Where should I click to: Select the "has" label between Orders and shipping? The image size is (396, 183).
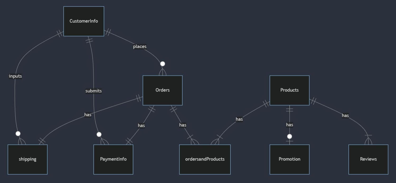[x=88, y=115]
